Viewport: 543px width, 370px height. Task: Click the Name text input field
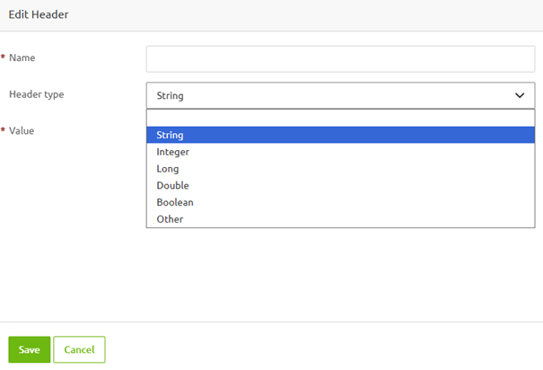pyautogui.click(x=340, y=59)
